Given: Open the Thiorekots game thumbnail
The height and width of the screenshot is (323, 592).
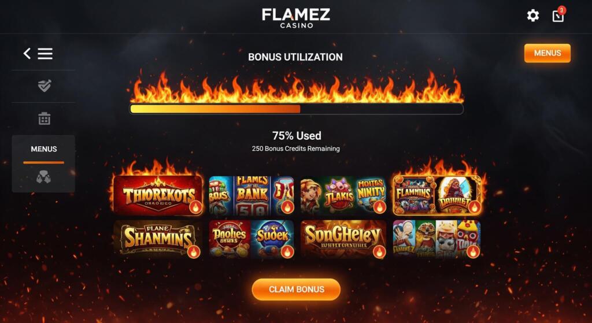Looking at the screenshot, I should (x=158, y=195).
